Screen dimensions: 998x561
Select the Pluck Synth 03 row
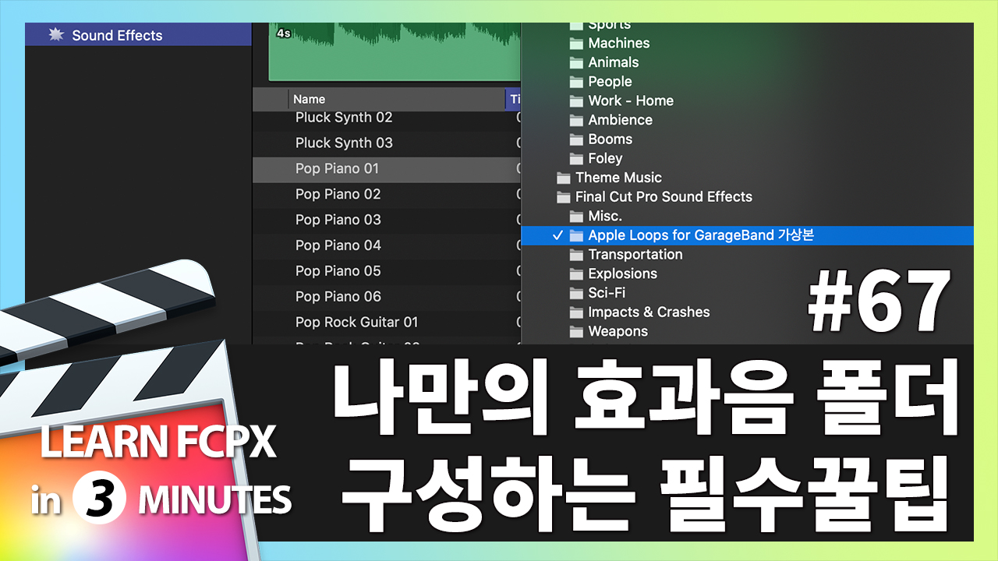click(387, 143)
